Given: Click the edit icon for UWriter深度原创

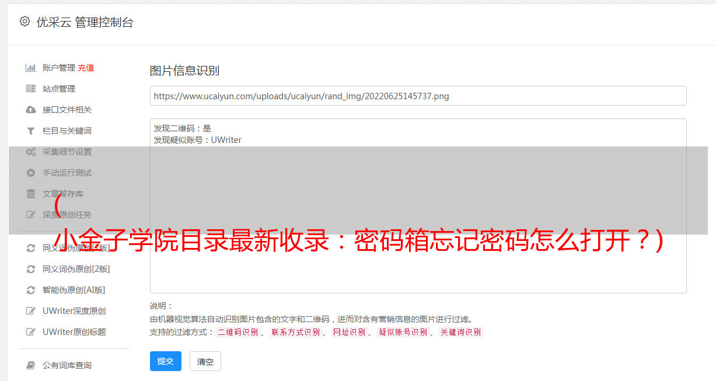Looking at the screenshot, I should click(31, 311).
